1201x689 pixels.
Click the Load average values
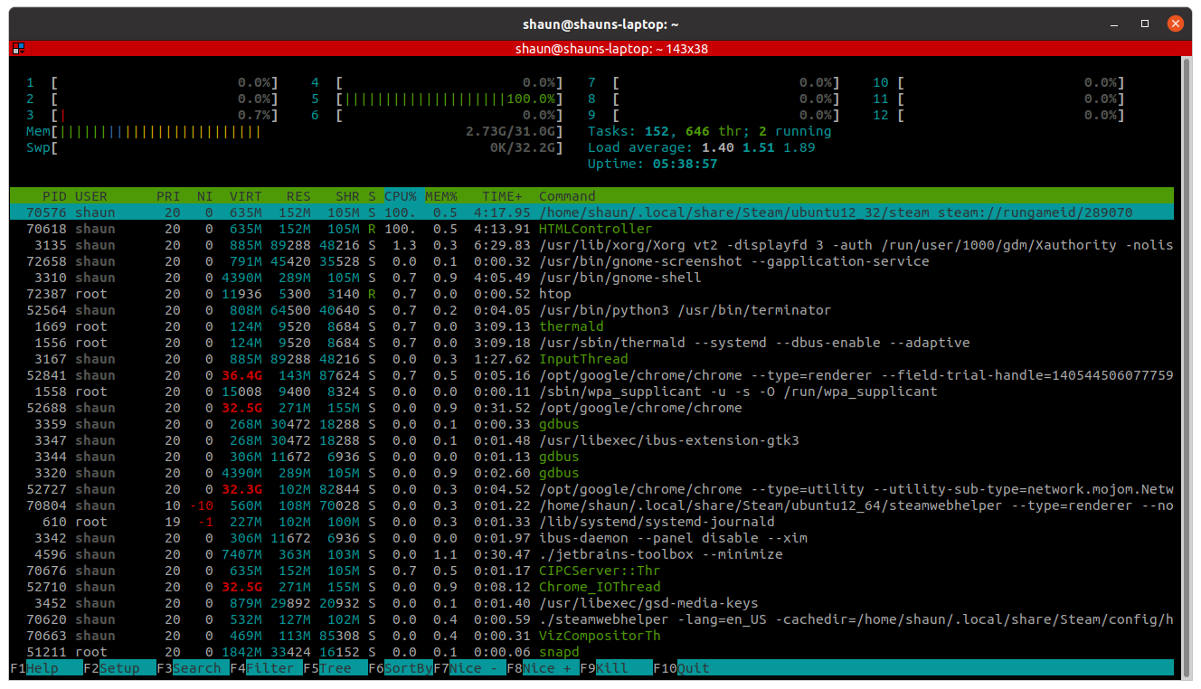(x=759, y=147)
